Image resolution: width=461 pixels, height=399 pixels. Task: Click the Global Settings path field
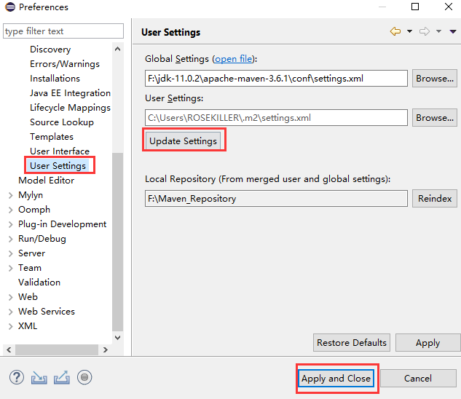click(276, 78)
